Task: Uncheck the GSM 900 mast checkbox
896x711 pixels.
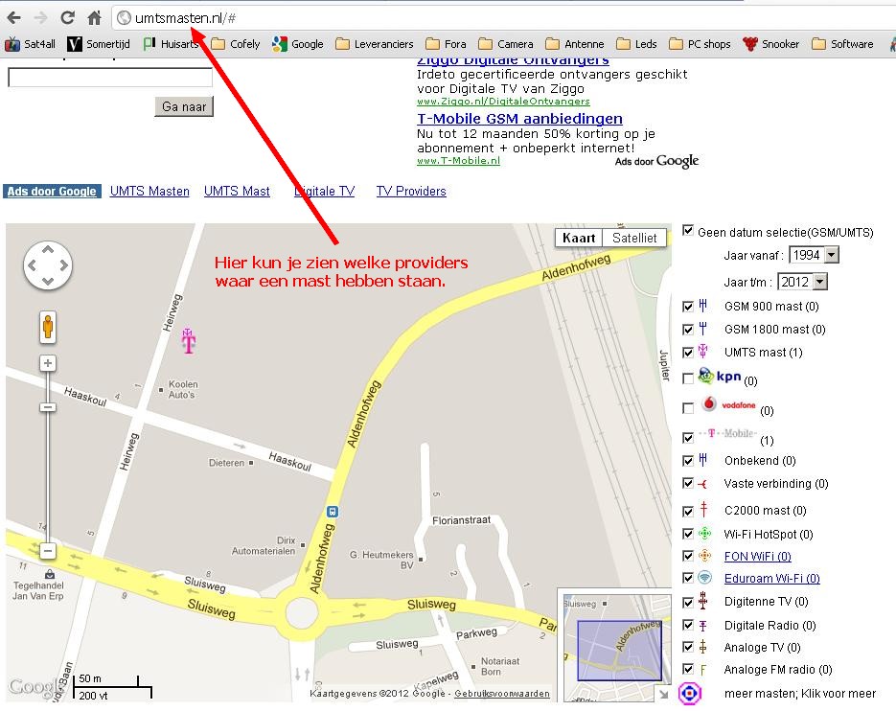Action: click(x=688, y=307)
